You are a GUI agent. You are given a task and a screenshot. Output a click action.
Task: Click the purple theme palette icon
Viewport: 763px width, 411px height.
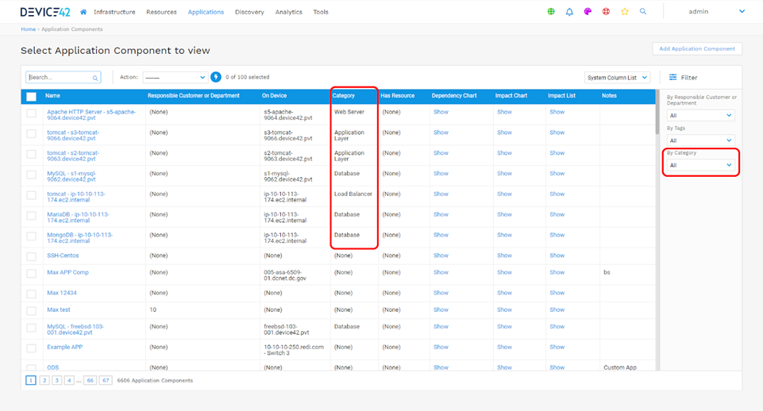(588, 12)
